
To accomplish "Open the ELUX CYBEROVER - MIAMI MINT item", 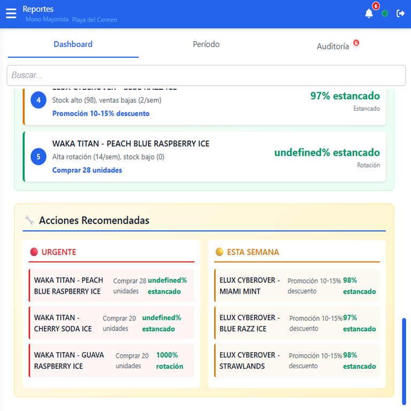I will [297, 286].
